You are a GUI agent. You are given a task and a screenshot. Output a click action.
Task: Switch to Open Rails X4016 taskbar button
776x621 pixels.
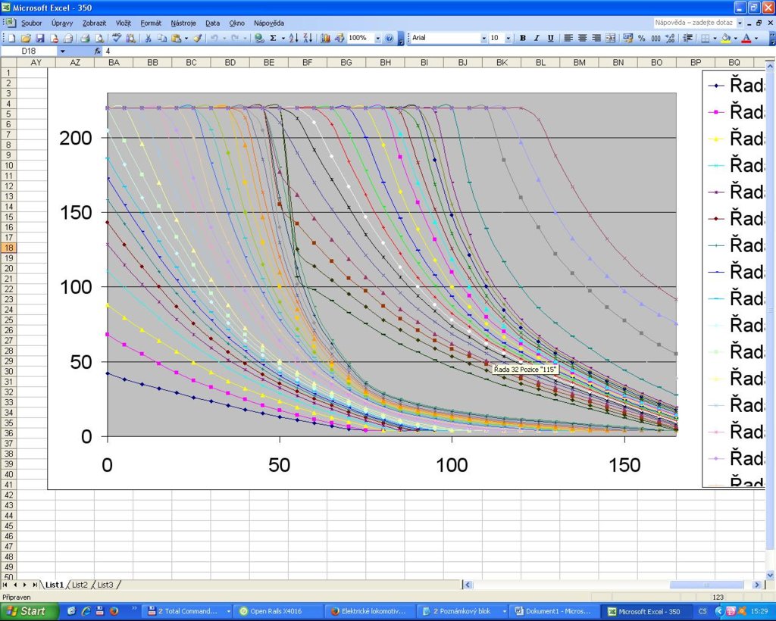276,611
